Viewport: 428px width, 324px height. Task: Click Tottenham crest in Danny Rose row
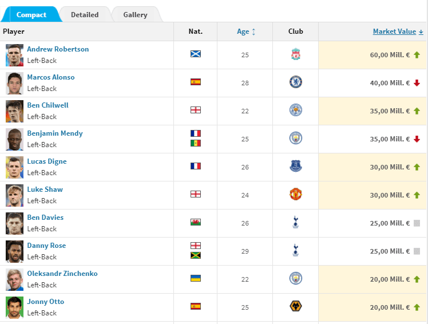point(295,250)
